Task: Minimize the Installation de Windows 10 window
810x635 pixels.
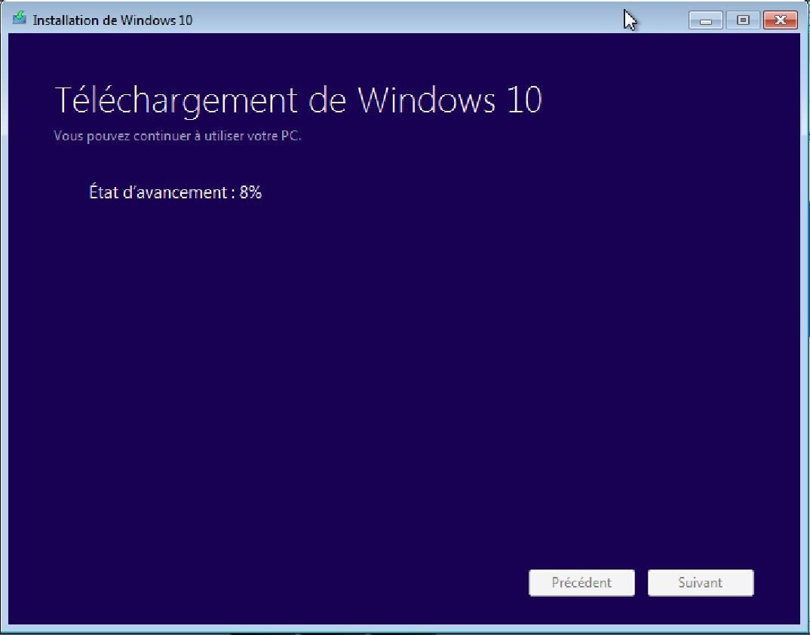Action: point(706,20)
